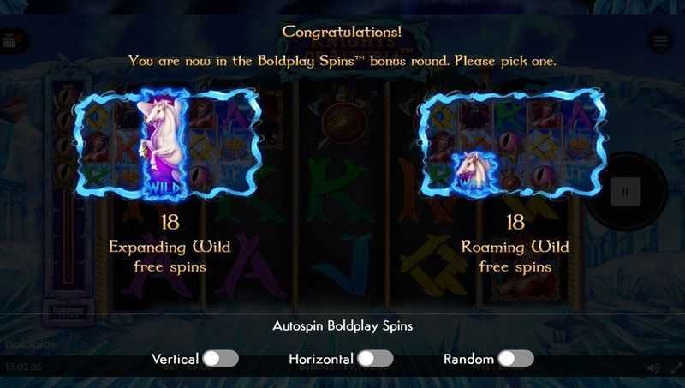The width and height of the screenshot is (685, 388).
Task: Click the dimmed bet meter on left
Action: coord(68,183)
